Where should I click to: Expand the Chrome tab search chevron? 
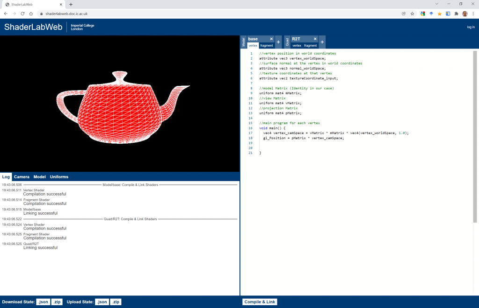click(x=436, y=4)
